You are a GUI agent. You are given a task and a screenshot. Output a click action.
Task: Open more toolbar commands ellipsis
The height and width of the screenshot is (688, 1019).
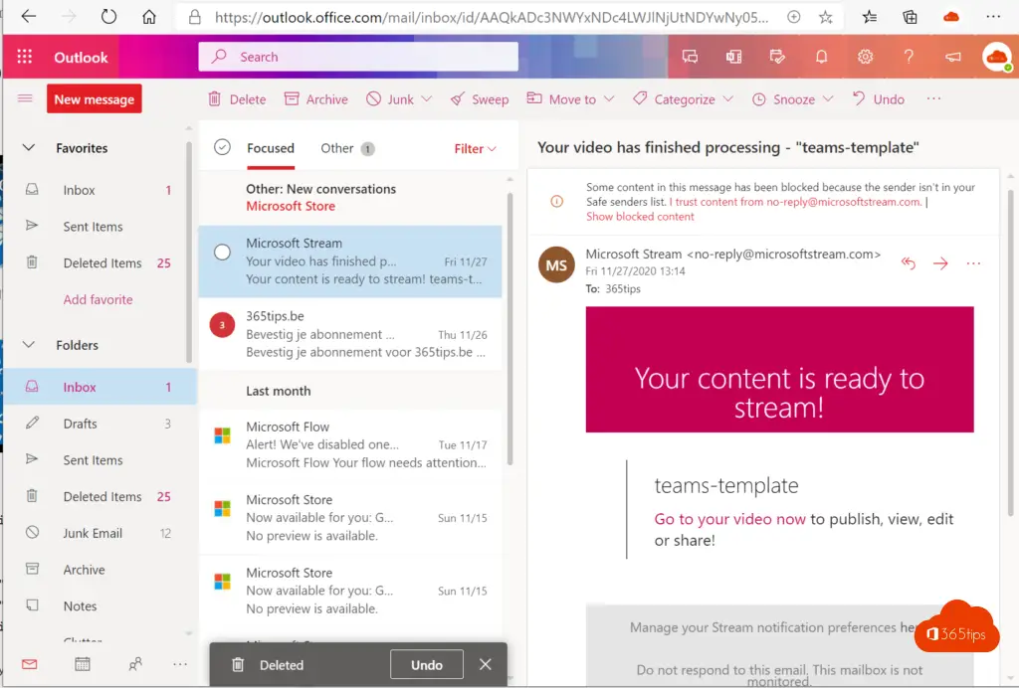coord(933,98)
